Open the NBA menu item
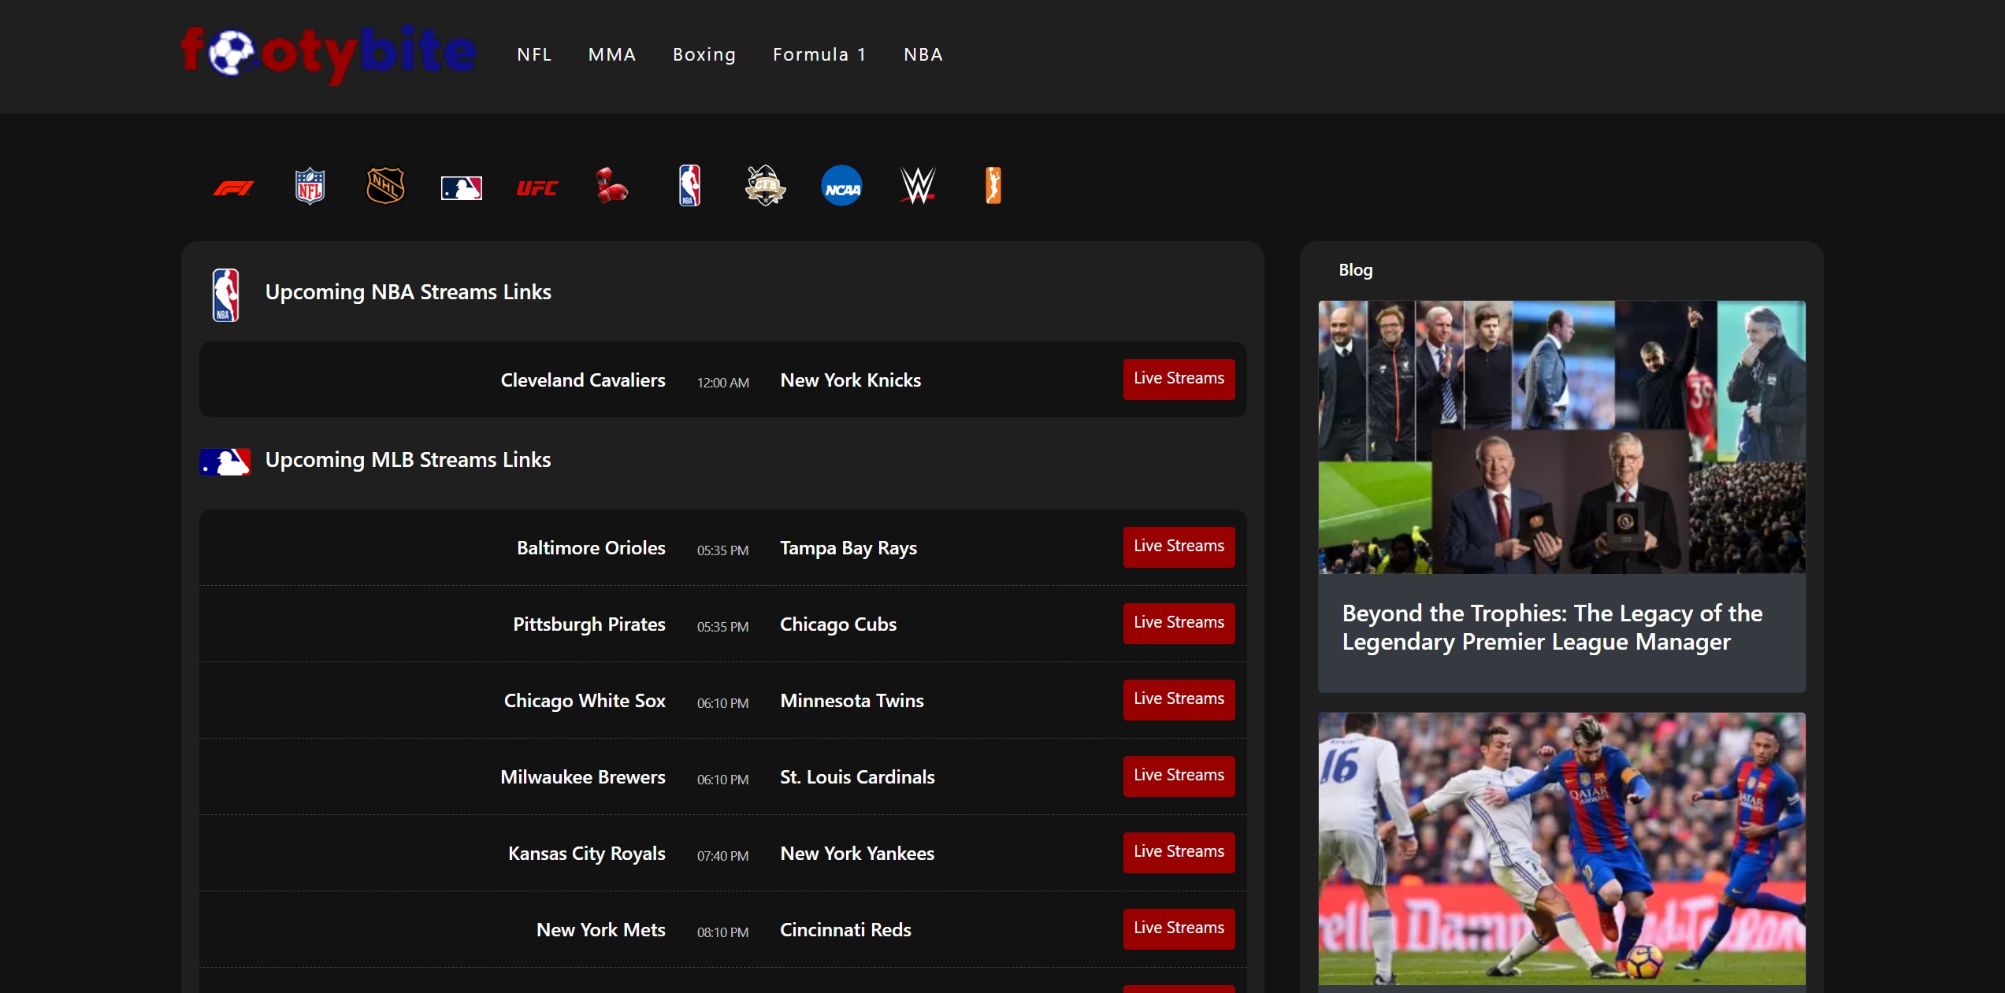2005x993 pixels. coord(923,54)
